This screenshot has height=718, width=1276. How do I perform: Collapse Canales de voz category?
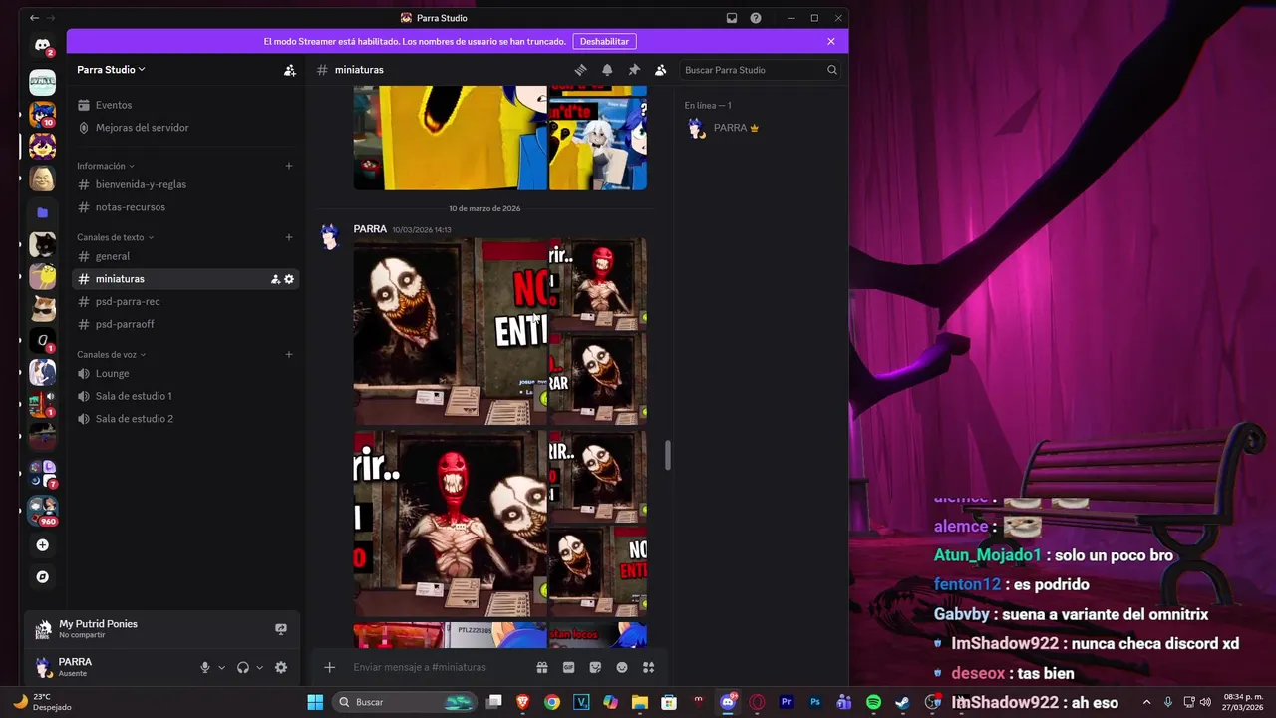[x=112, y=354]
